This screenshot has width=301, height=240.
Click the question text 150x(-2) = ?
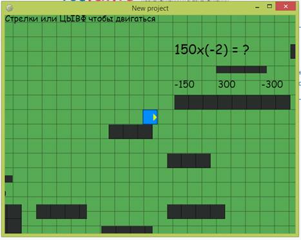[x=212, y=50]
